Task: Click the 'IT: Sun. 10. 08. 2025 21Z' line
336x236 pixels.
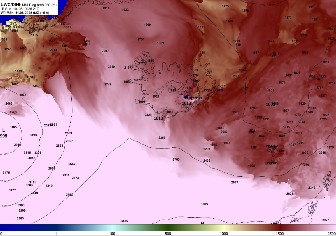Action: point(20,9)
